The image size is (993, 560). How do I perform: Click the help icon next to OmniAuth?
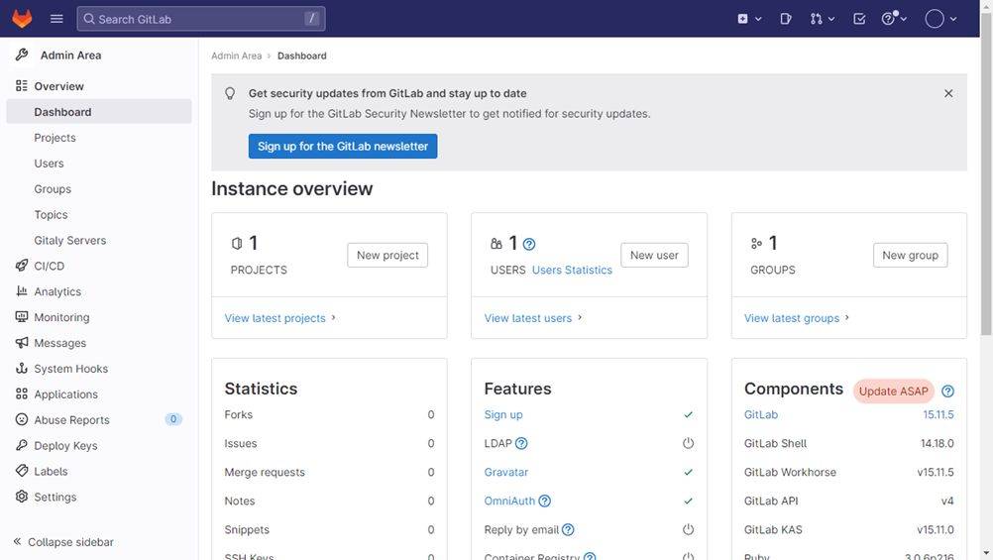[x=544, y=502]
